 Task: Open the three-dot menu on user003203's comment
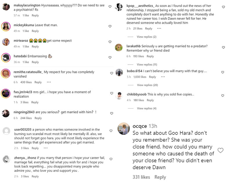tap(46, 148)
